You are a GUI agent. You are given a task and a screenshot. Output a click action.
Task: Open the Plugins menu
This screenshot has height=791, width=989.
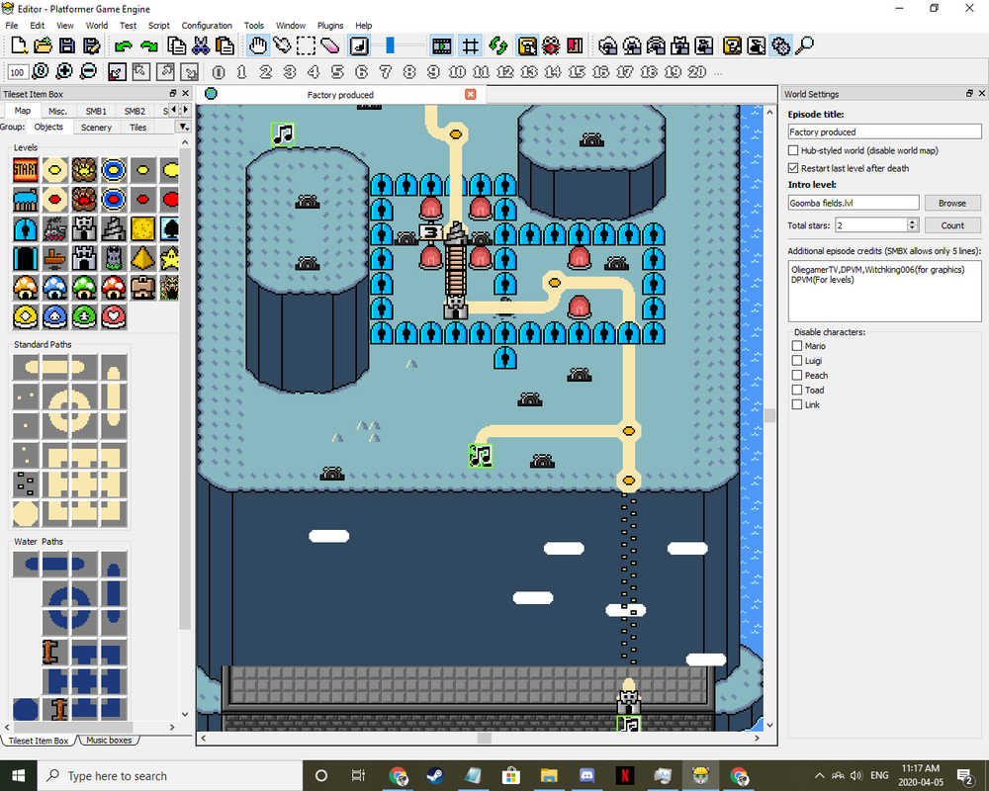point(330,26)
